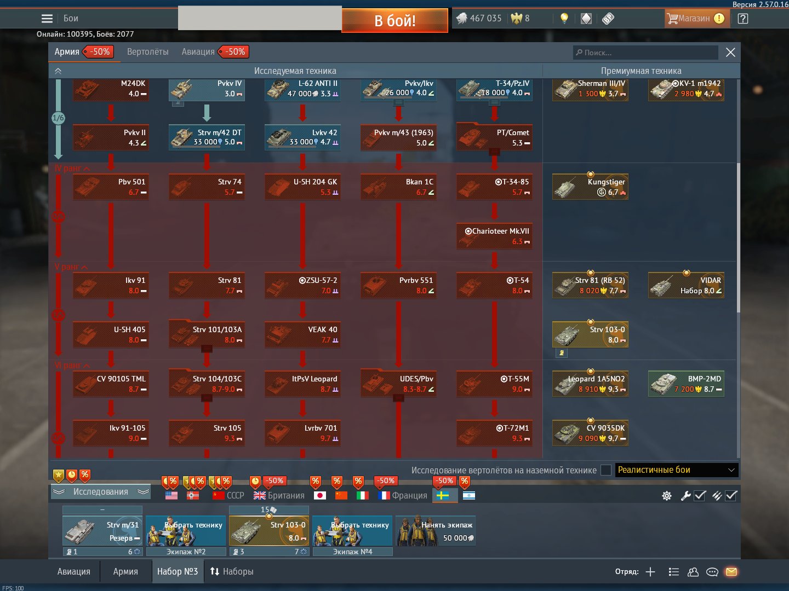Select the Pvkv IV vehicle card
The image size is (789, 591).
207,89
